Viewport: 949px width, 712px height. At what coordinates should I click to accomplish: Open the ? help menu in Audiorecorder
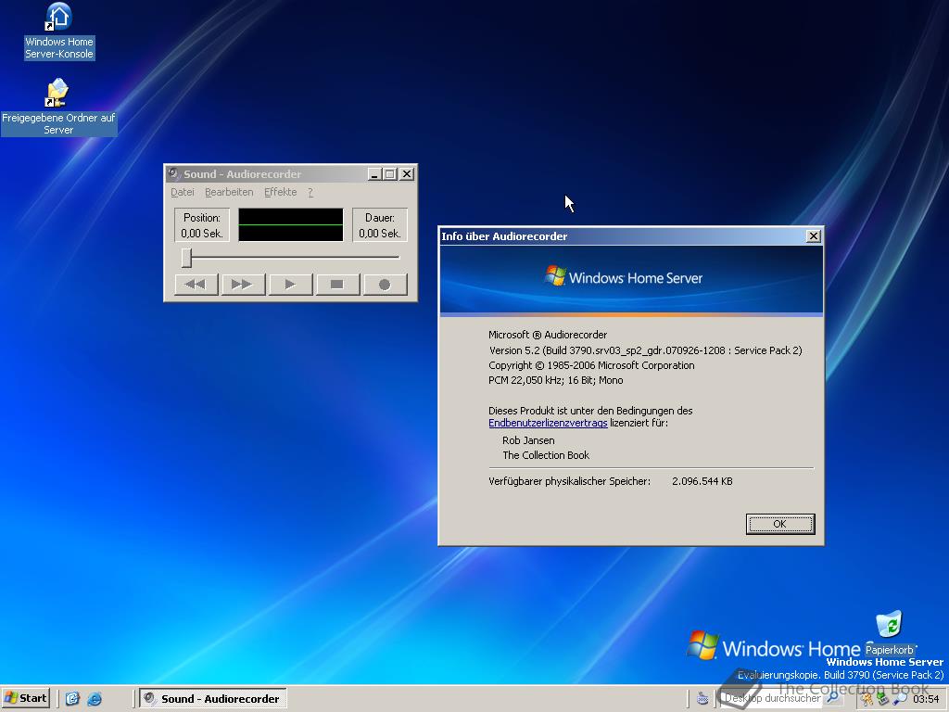[x=310, y=192]
